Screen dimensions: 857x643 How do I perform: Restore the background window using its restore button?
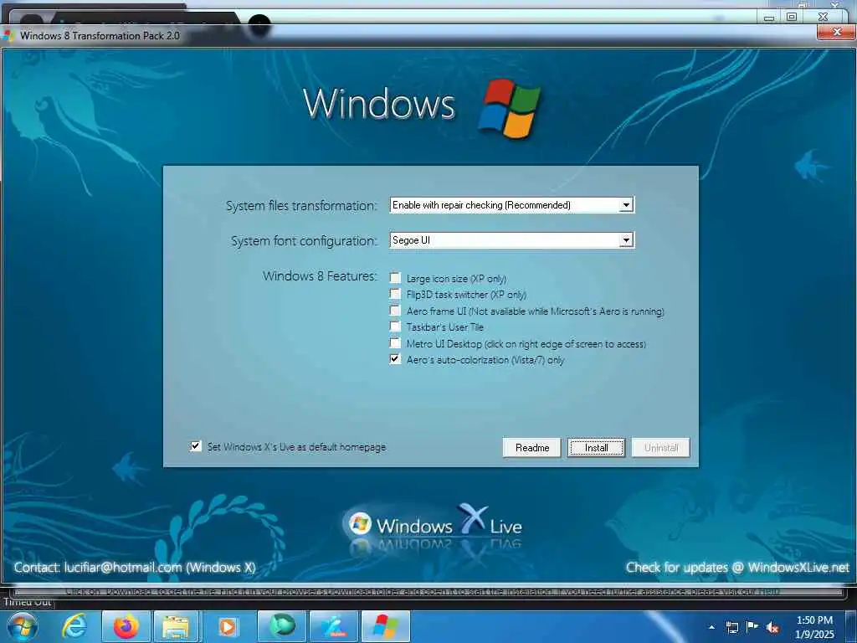coord(792,17)
